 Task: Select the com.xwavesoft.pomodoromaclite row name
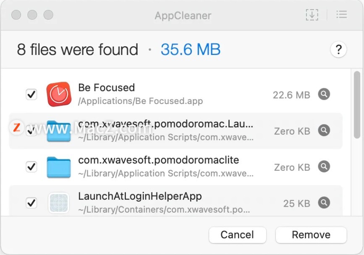(158, 160)
